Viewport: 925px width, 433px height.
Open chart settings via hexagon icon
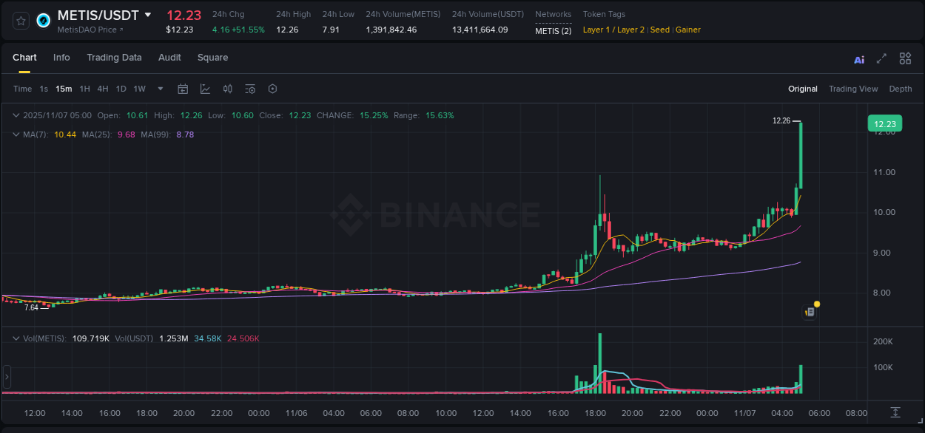(x=272, y=89)
